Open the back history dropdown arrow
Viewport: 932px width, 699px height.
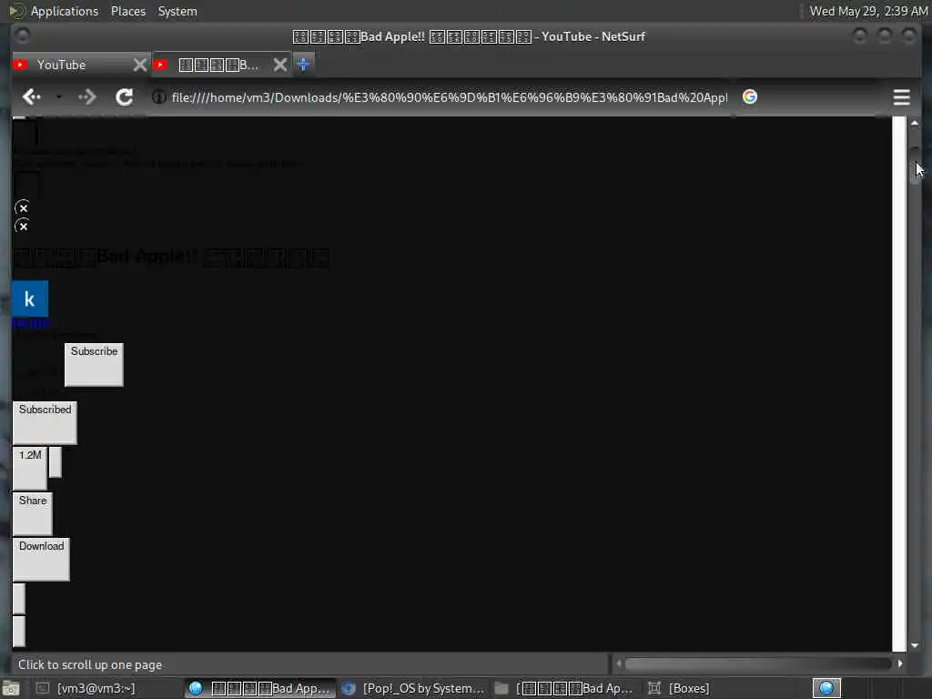click(x=58, y=96)
